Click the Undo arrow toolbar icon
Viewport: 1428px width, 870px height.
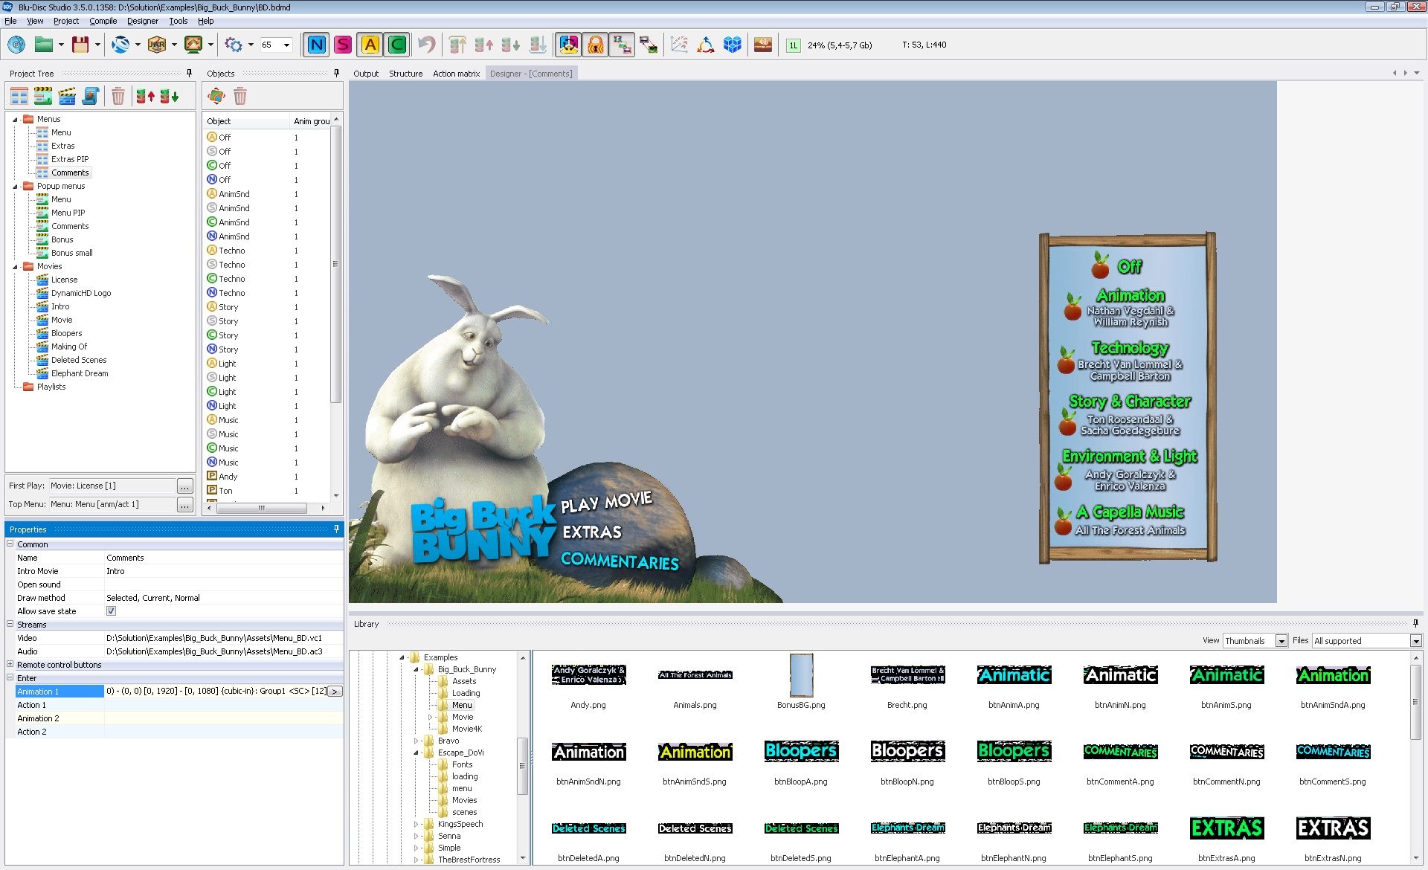pos(425,44)
